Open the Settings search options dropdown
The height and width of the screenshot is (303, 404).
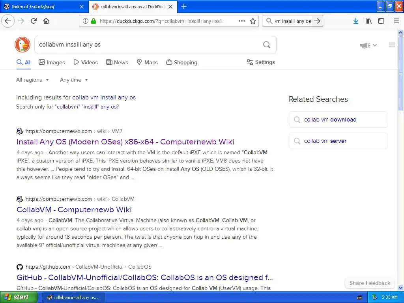(x=261, y=62)
